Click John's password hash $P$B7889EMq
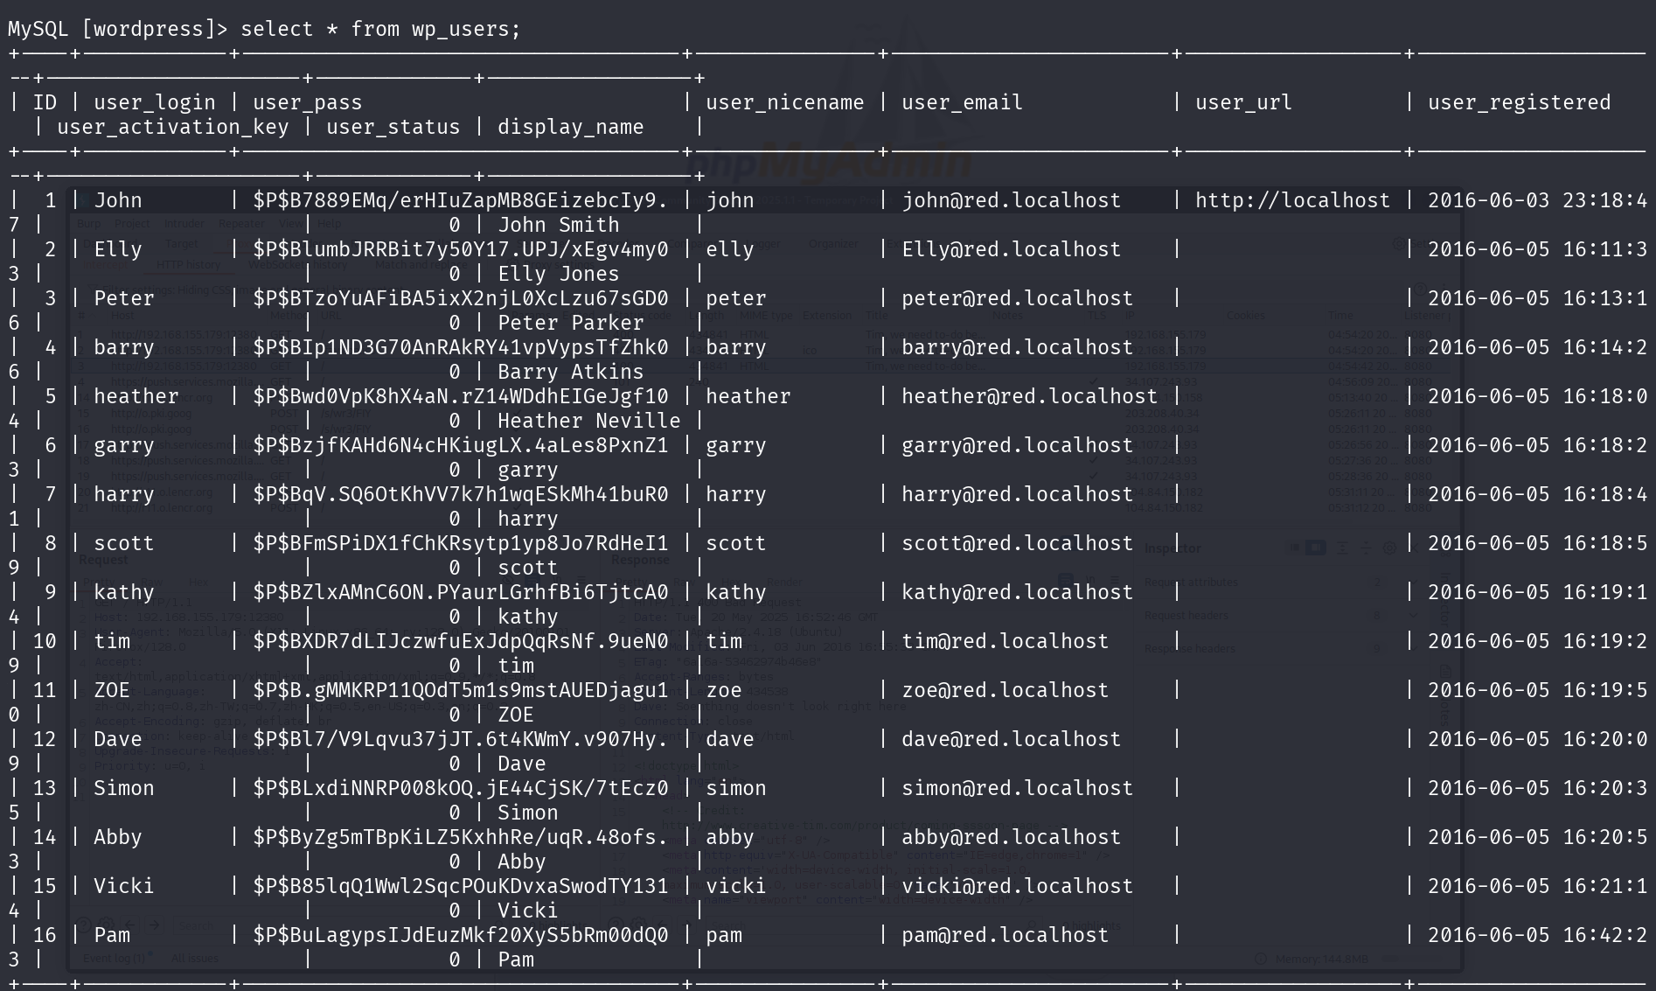 [x=461, y=200]
